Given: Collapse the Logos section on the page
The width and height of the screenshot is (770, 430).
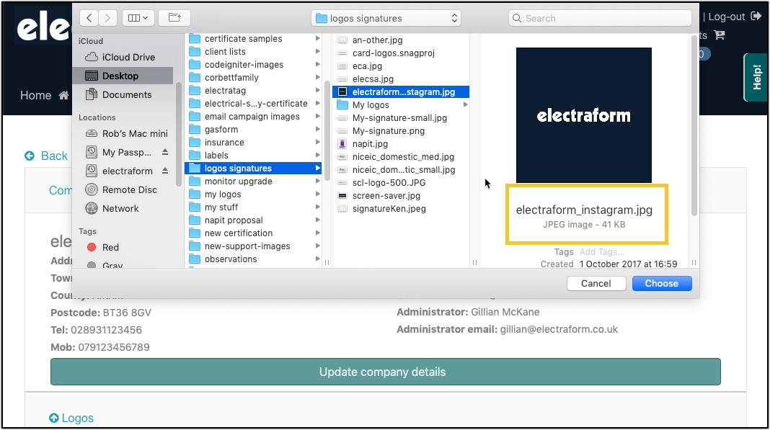Looking at the screenshot, I should point(71,418).
